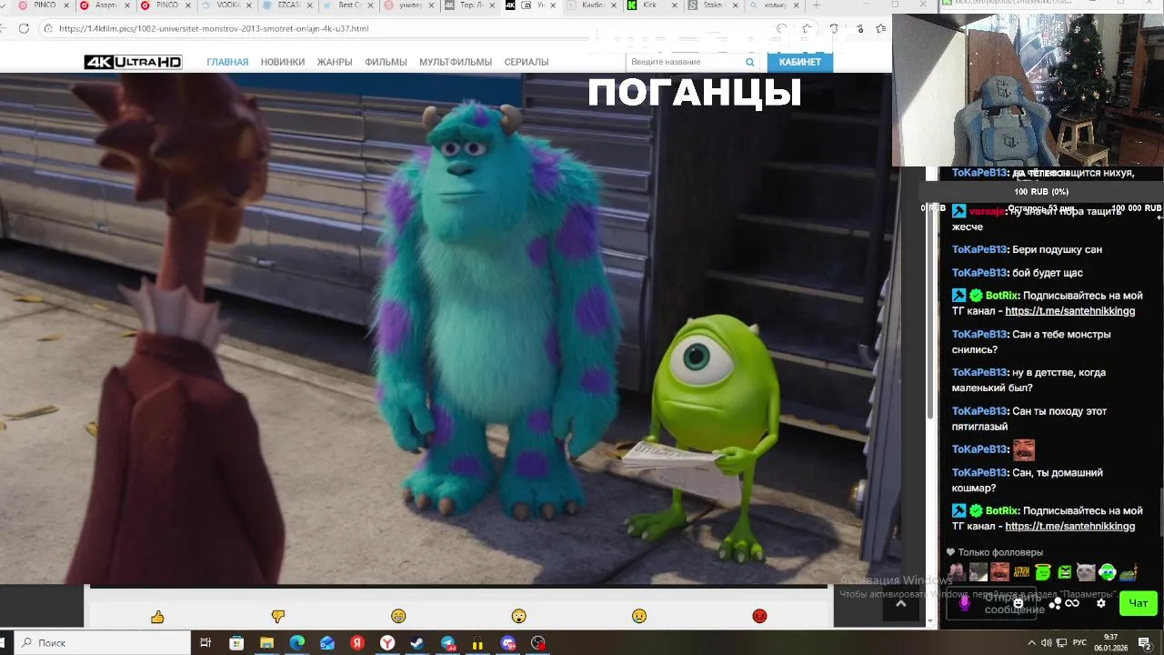
Task: Click the clock showing 9:37
Action: (x=1110, y=643)
